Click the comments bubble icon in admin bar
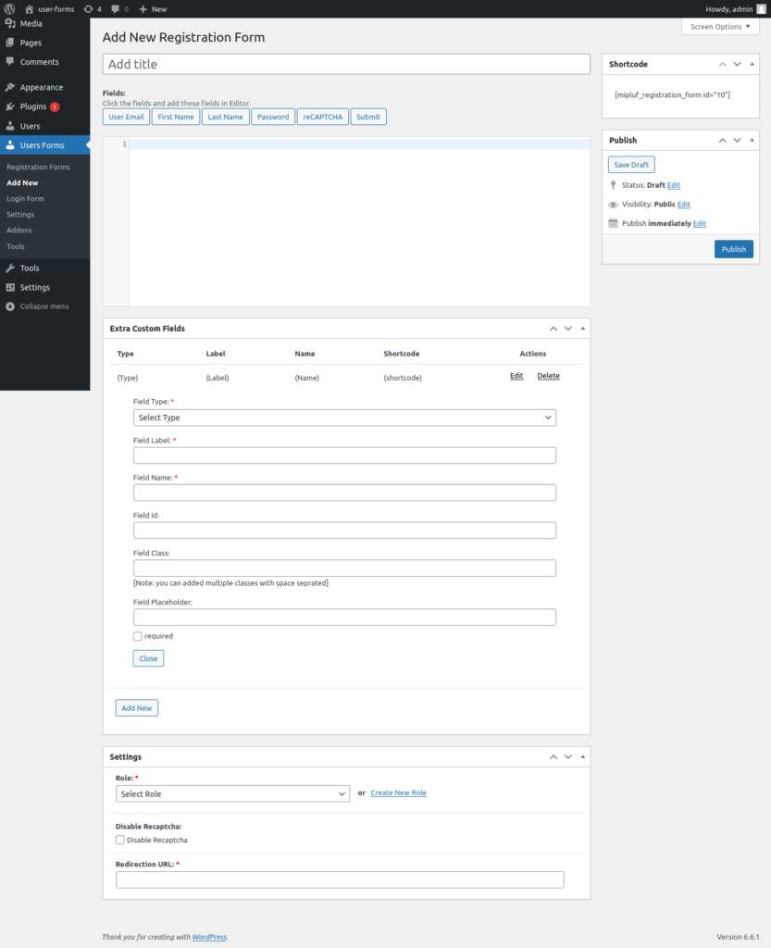Screen dimensions: 771x948 (x=115, y=8)
